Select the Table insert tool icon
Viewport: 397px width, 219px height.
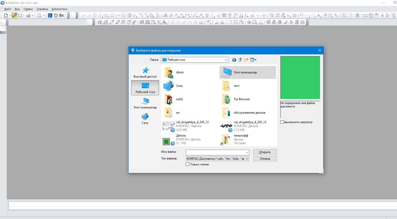point(224,15)
